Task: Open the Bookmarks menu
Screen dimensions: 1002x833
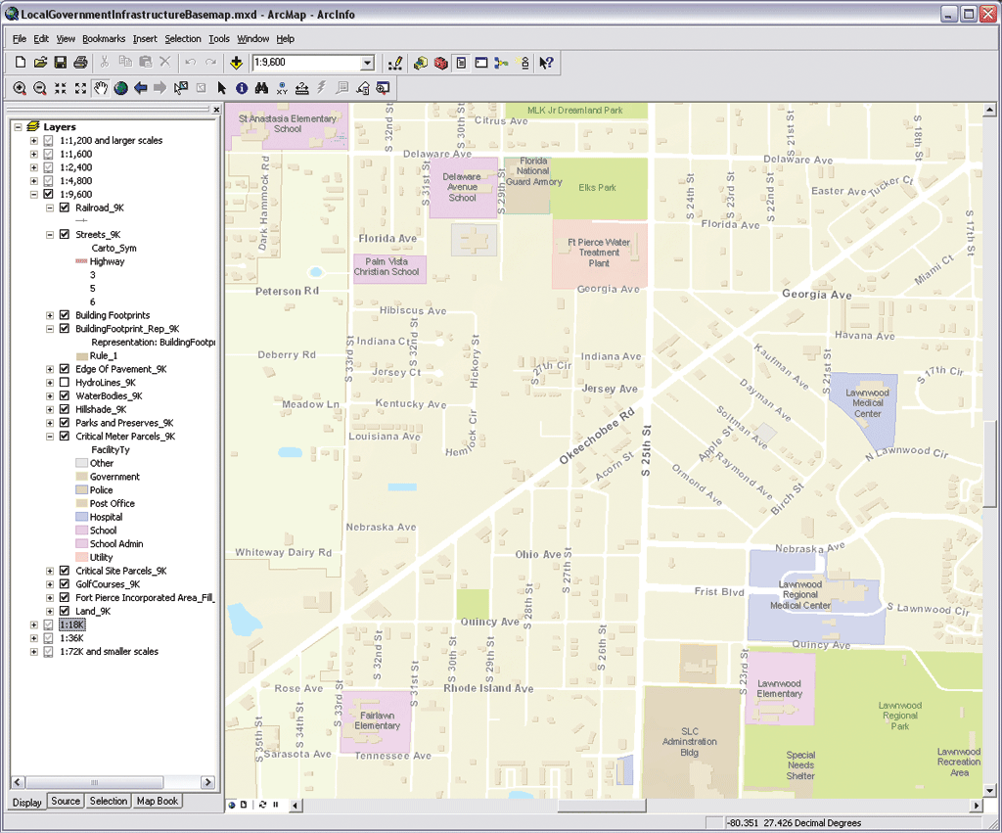Action: coord(104,39)
